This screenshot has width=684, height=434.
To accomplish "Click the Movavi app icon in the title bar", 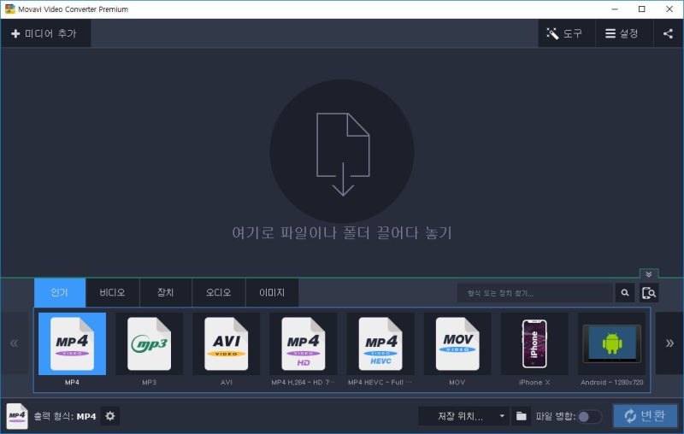I will coord(9,9).
